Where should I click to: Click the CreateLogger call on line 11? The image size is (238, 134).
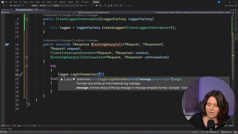coord(113,28)
